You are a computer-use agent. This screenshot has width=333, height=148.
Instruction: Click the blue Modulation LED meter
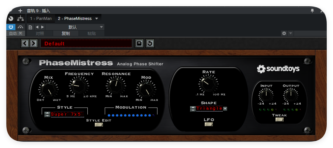(x=131, y=115)
